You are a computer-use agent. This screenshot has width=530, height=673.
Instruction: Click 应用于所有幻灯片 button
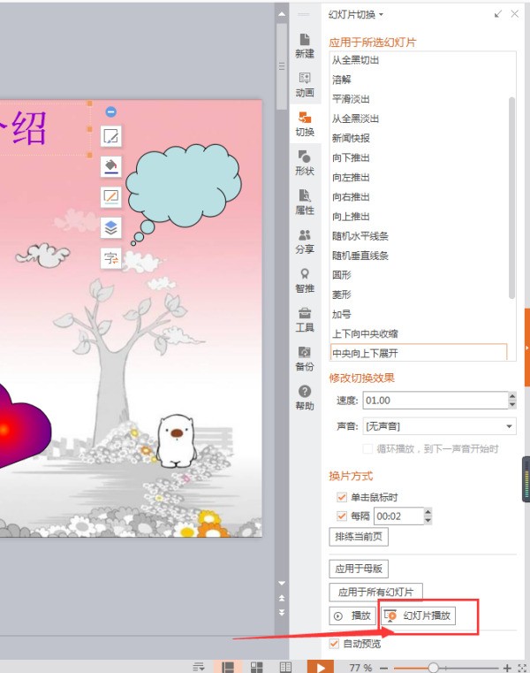(375, 593)
